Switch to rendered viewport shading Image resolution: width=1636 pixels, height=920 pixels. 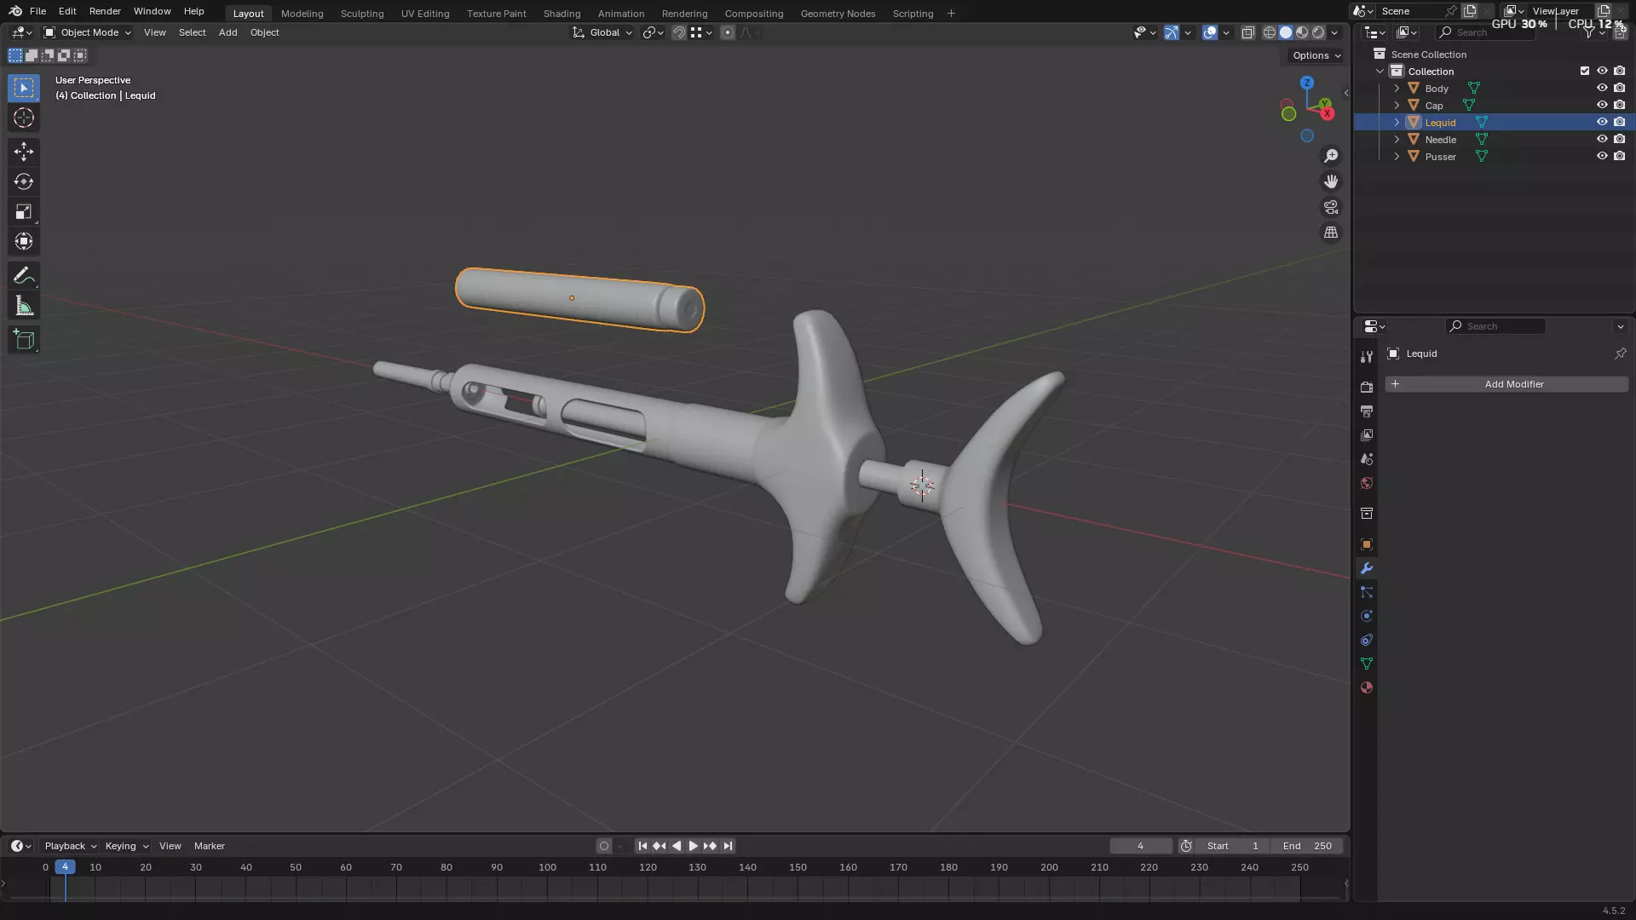pos(1318,32)
